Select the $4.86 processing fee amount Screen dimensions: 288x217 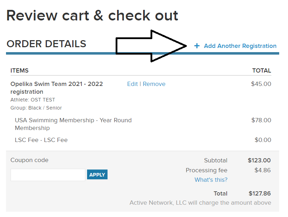(x=262, y=170)
